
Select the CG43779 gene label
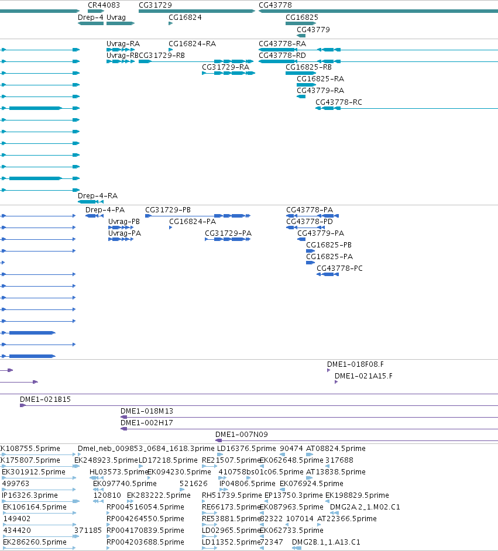(313, 30)
